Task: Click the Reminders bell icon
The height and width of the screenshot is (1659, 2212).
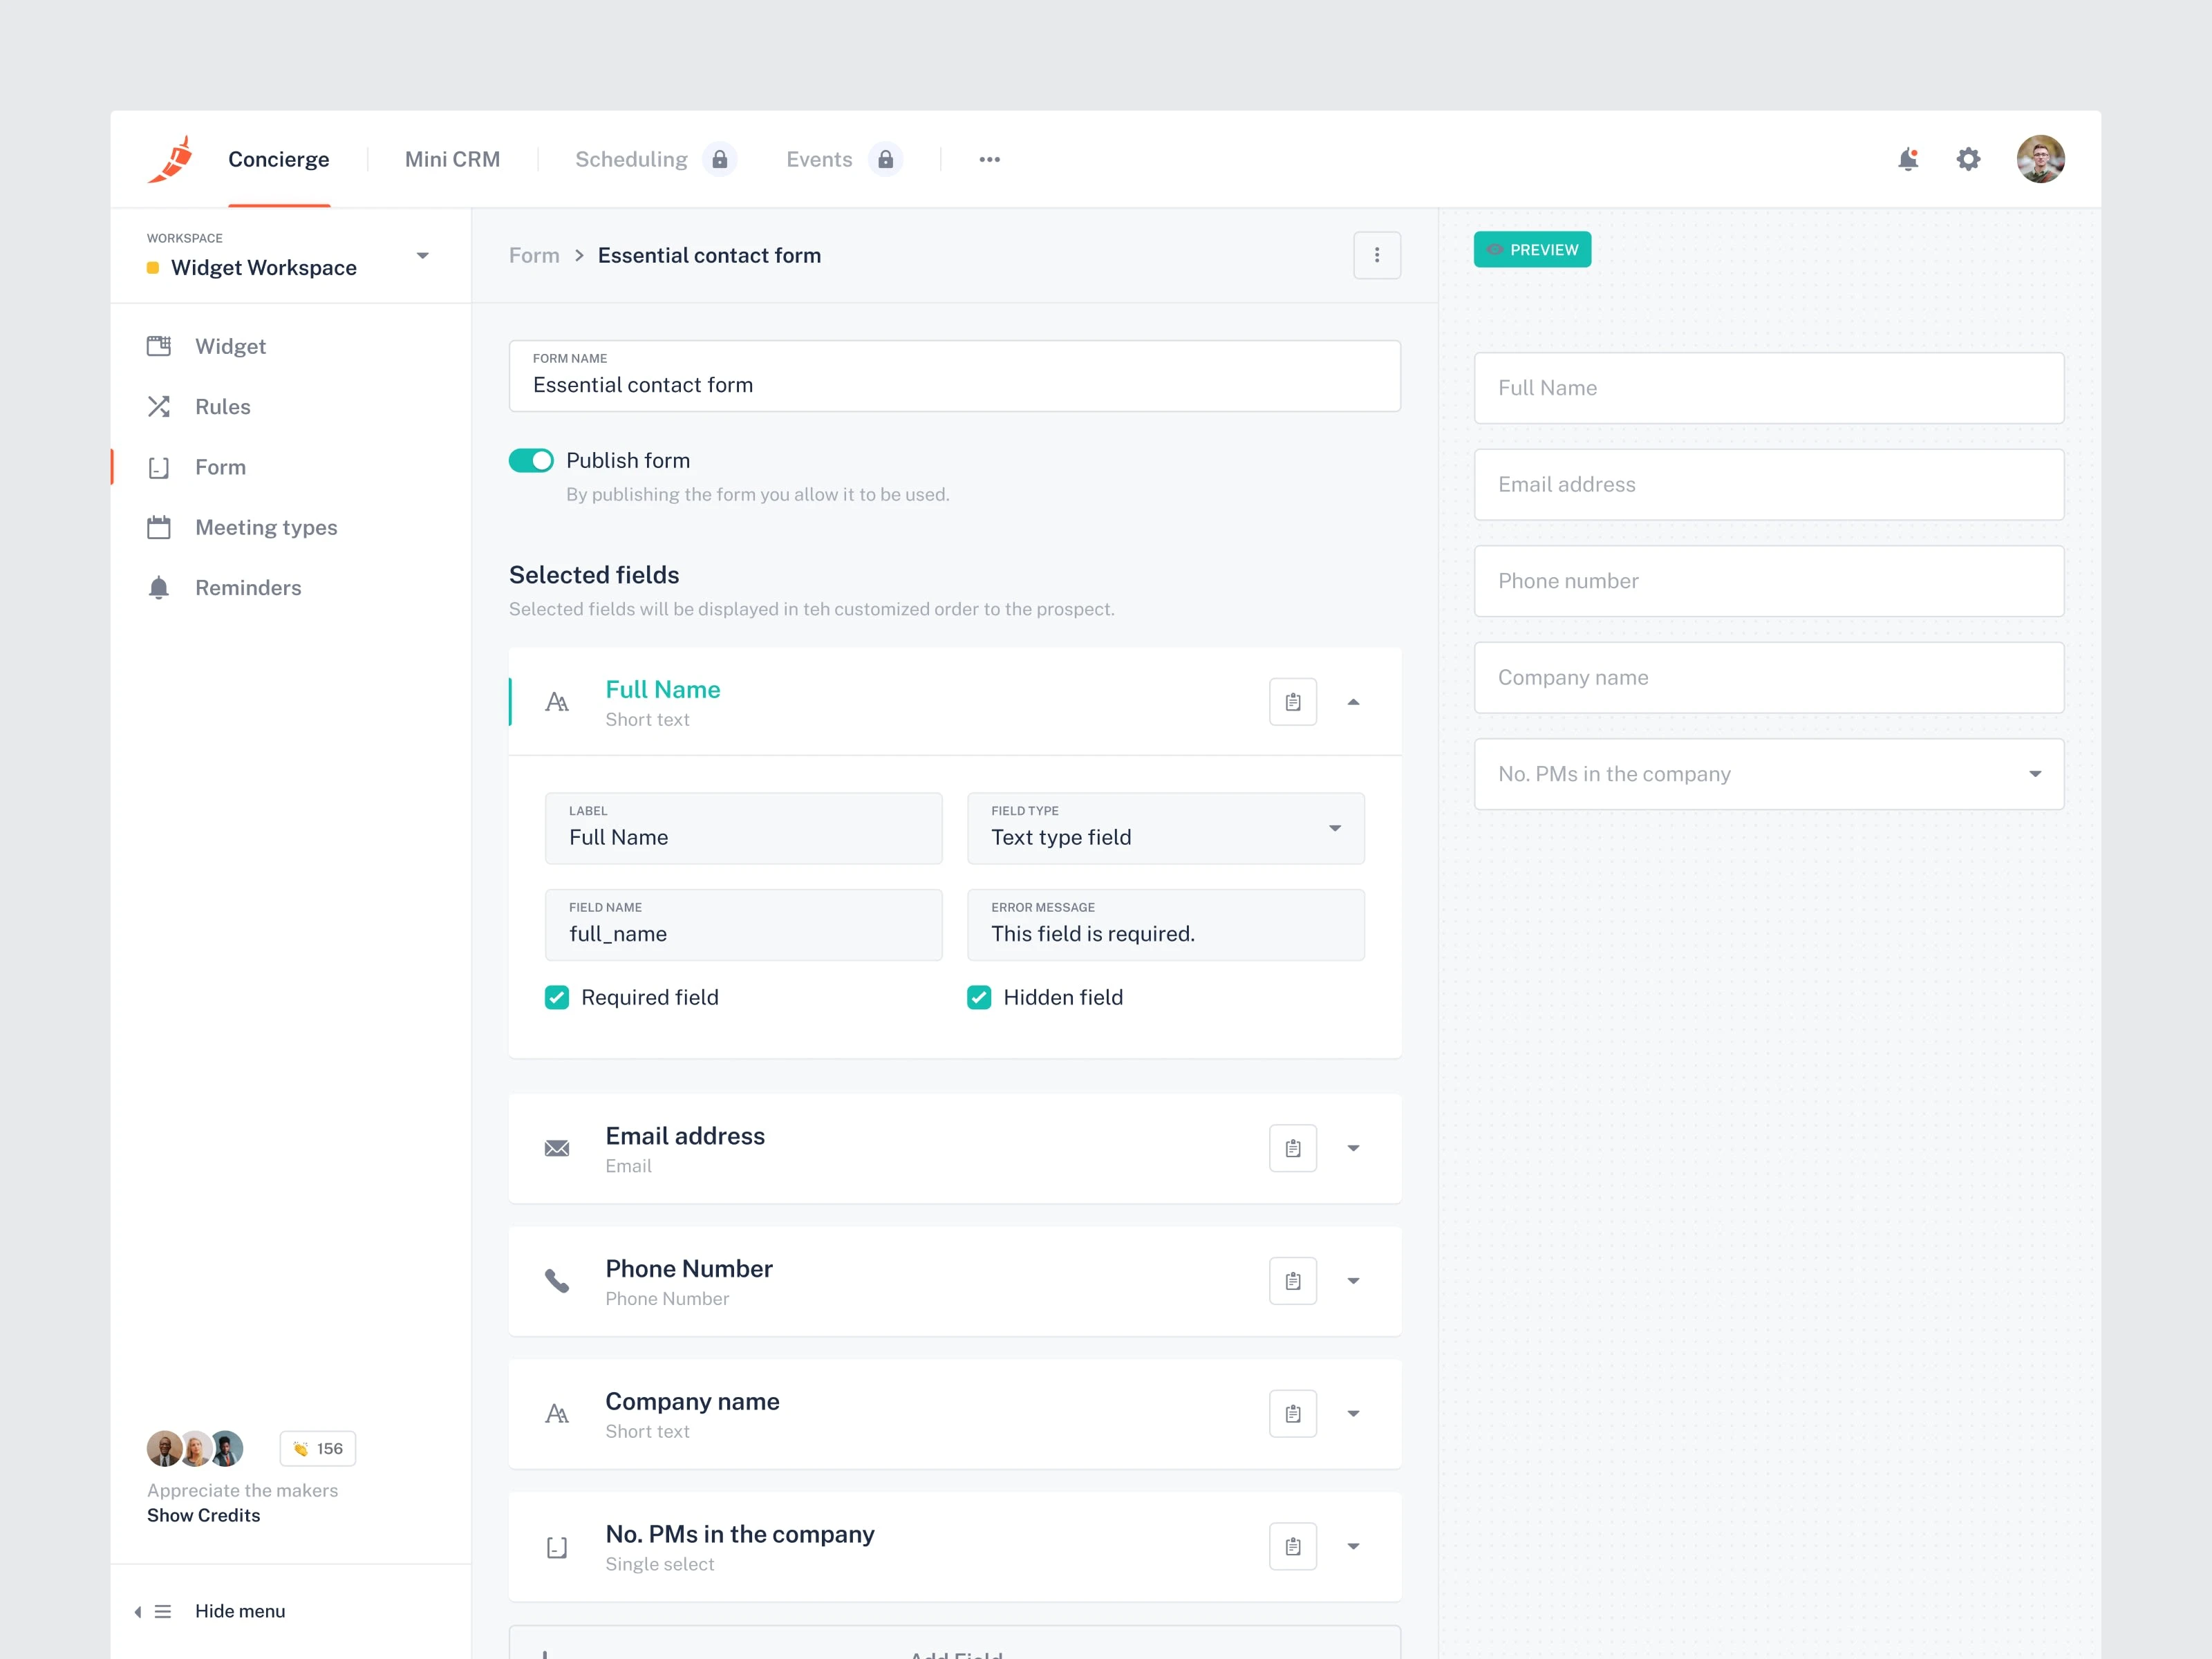Action: (159, 588)
